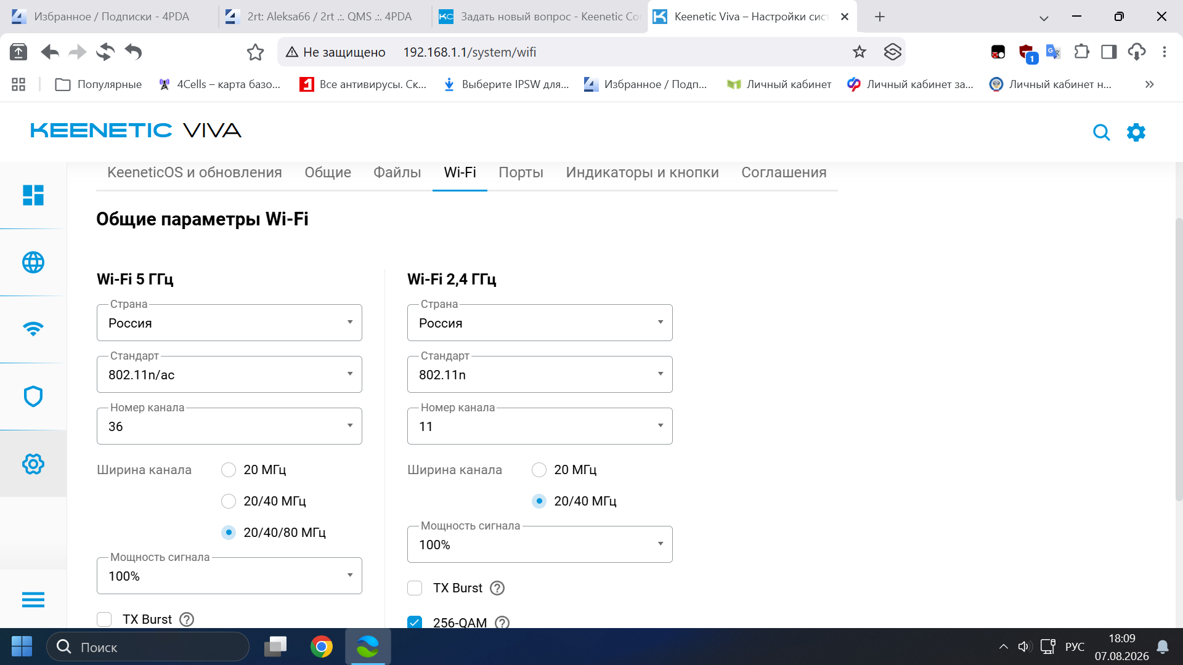Expand the hamburger menu in sidebar
Image resolution: width=1183 pixels, height=665 pixels.
[x=33, y=600]
